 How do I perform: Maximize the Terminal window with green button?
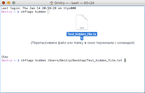click(14, 3)
